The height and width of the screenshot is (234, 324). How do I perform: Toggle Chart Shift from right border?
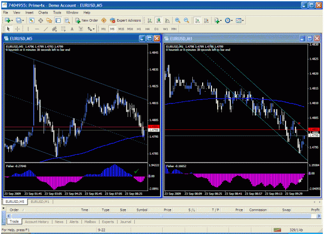pos(206,20)
